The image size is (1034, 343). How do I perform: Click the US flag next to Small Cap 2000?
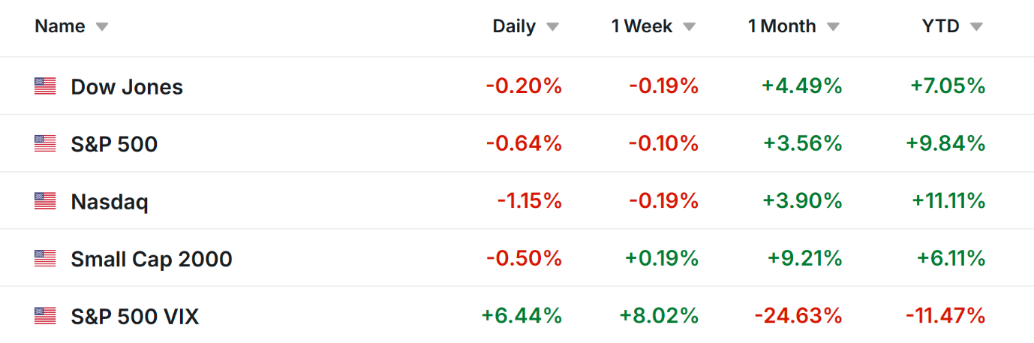[x=45, y=259]
